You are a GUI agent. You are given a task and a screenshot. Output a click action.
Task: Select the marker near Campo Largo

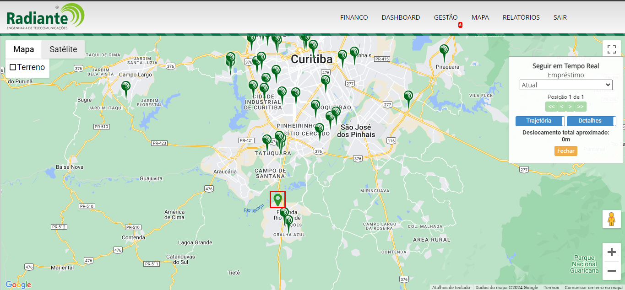[x=126, y=87]
